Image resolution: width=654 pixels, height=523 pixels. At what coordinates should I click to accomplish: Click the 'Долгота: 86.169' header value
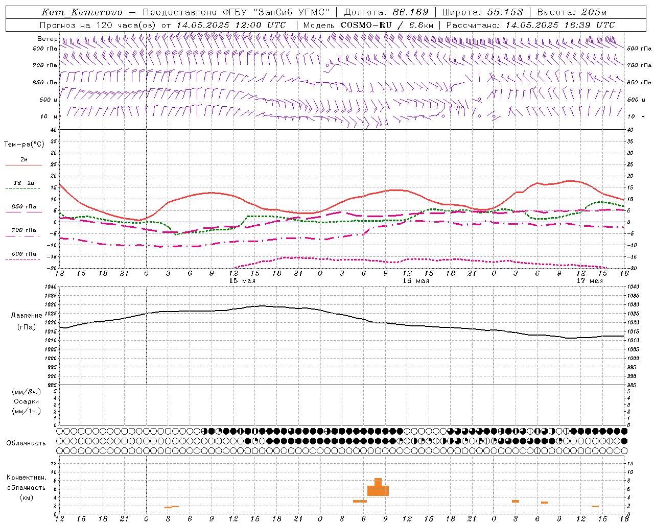(x=386, y=12)
